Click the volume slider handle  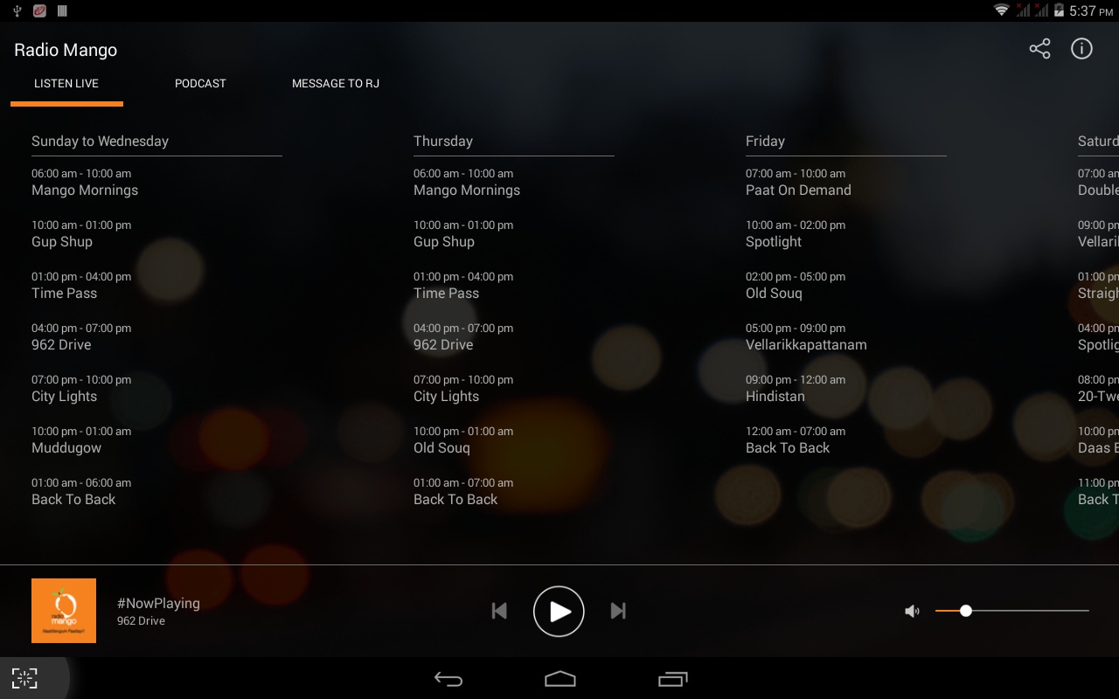[x=966, y=611]
